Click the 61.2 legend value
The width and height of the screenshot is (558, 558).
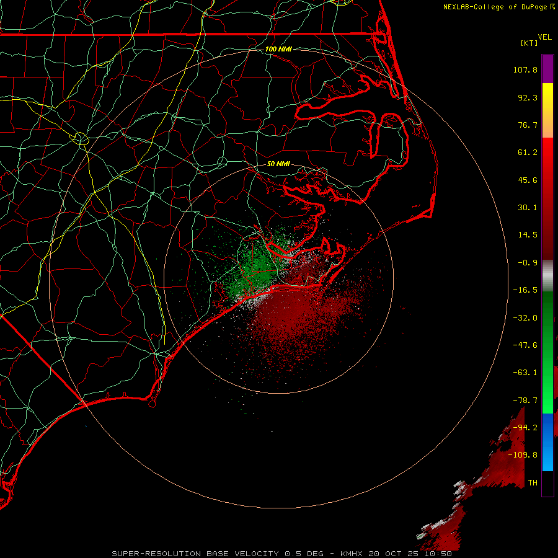coord(528,153)
